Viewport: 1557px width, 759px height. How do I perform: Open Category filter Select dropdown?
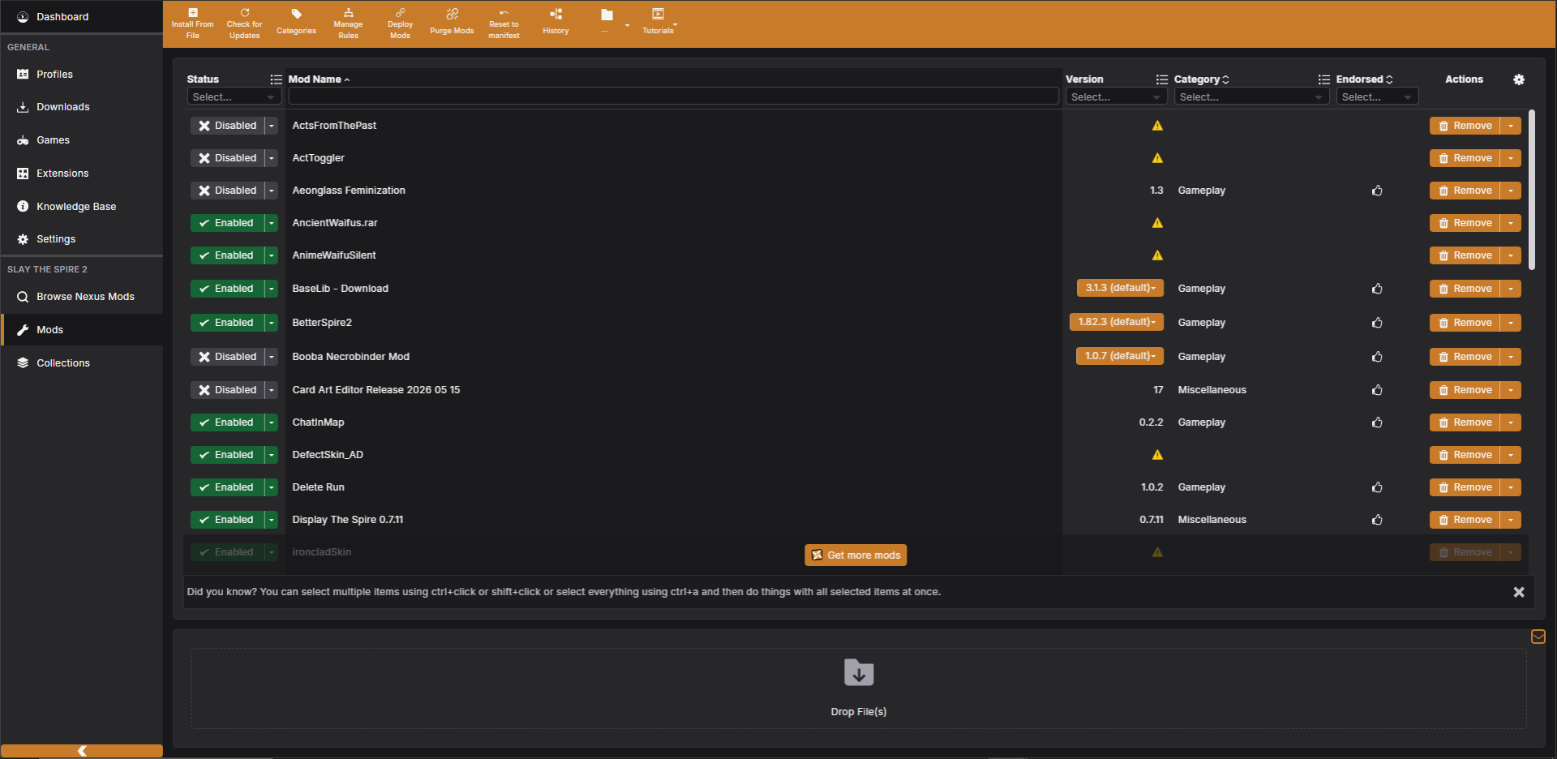(1251, 96)
